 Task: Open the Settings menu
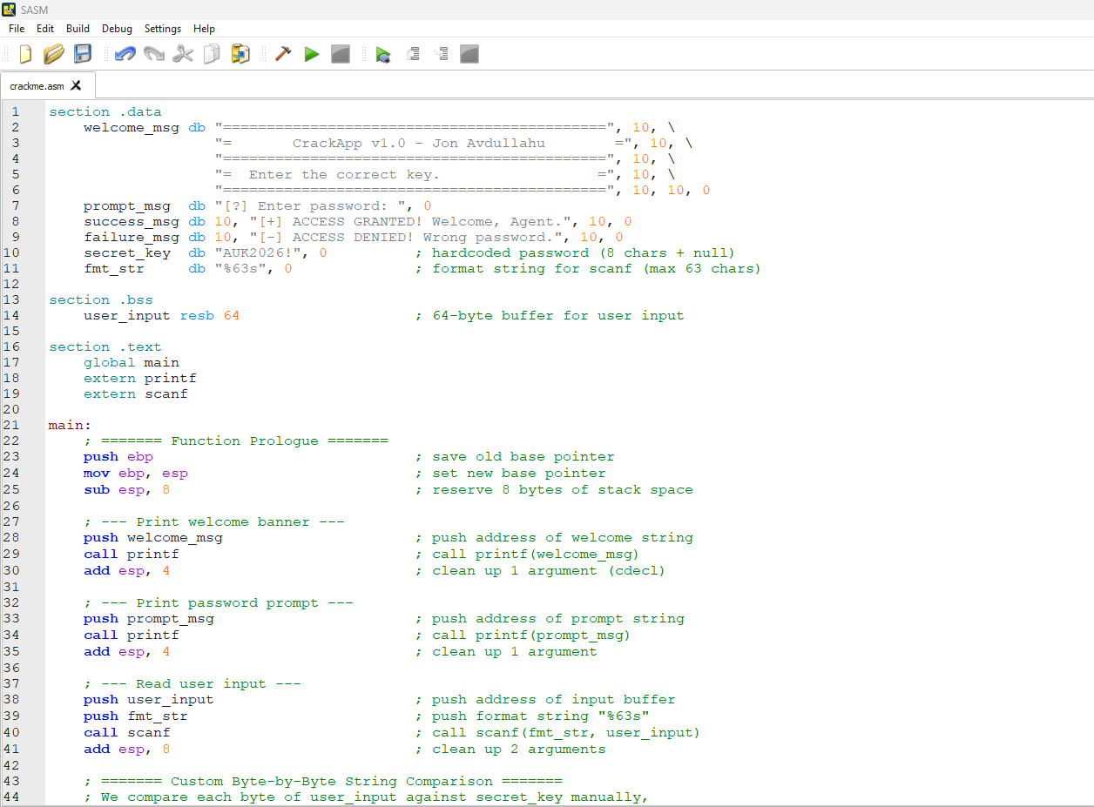[163, 29]
